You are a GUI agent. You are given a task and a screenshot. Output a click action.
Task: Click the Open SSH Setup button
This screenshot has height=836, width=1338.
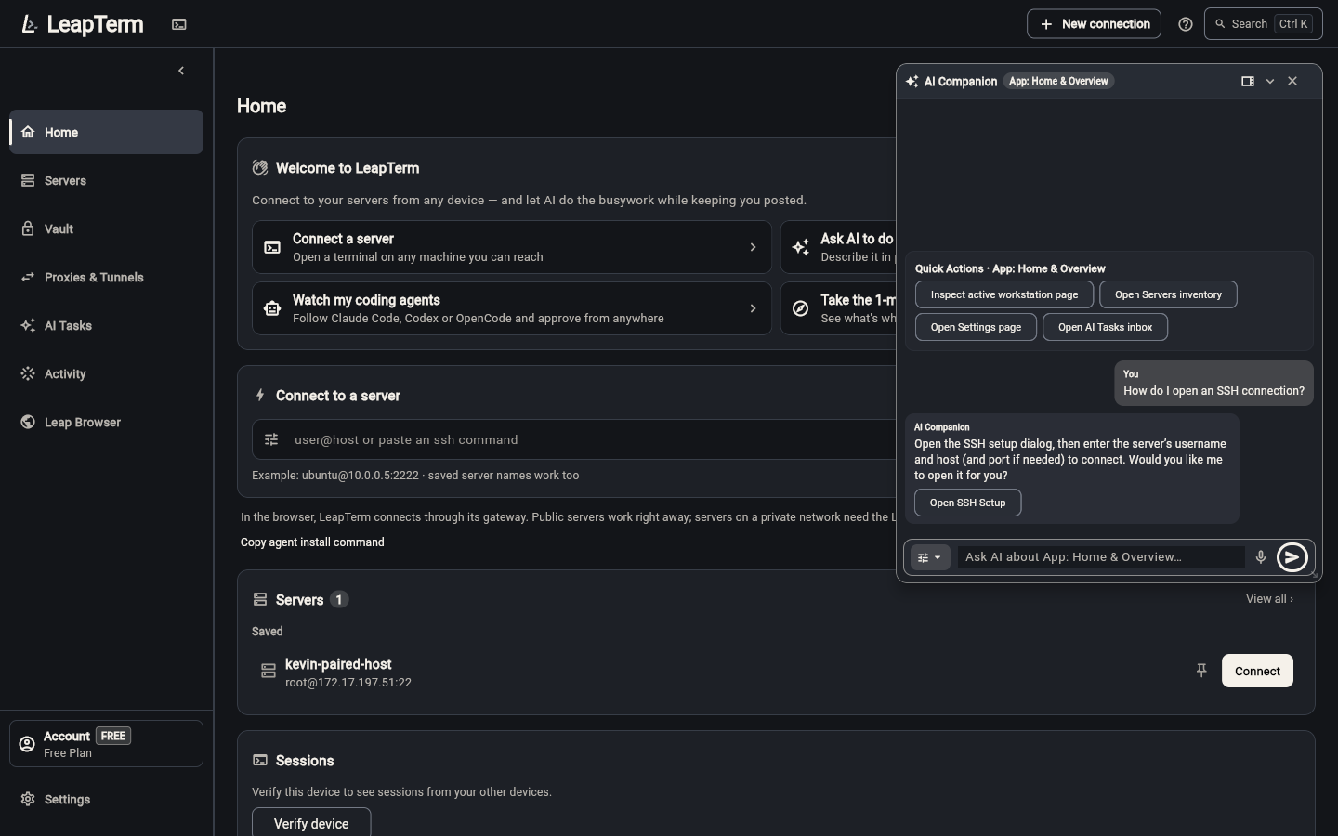967,503
